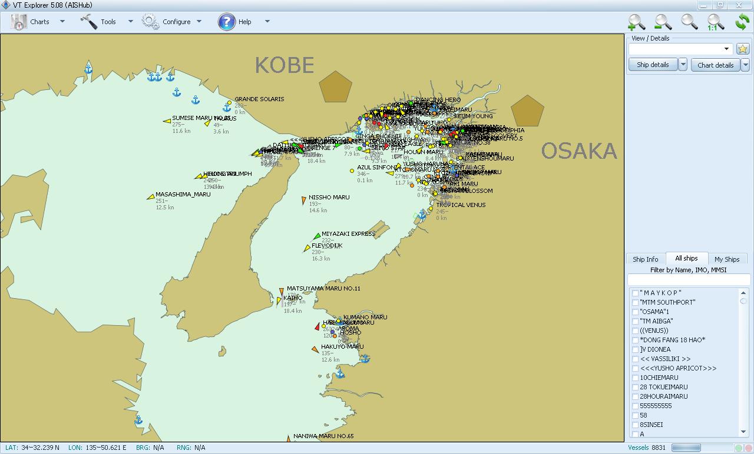754x454 pixels.
Task: Click the zoom out magnifier icon
Action: (x=663, y=22)
